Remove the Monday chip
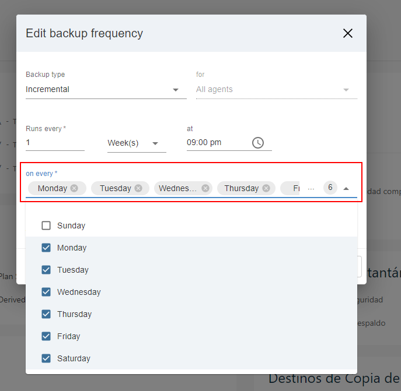Viewport: 401px width, 391px height. pyautogui.click(x=74, y=188)
